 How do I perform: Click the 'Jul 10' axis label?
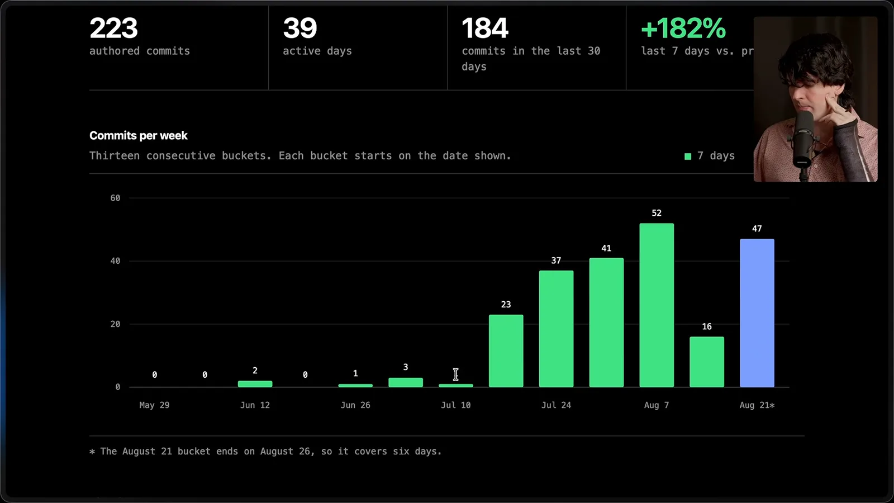(456, 405)
